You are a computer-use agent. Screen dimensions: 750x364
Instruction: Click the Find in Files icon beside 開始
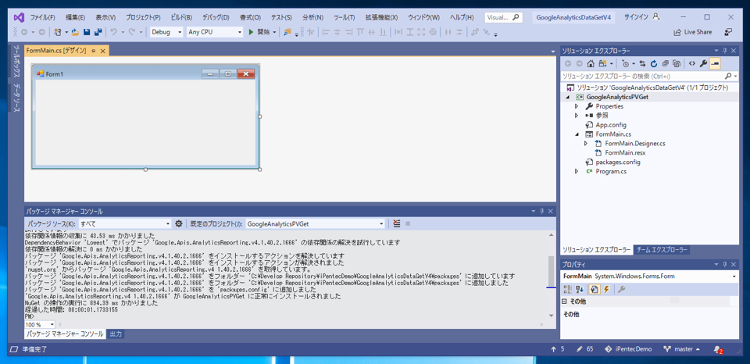[287, 32]
